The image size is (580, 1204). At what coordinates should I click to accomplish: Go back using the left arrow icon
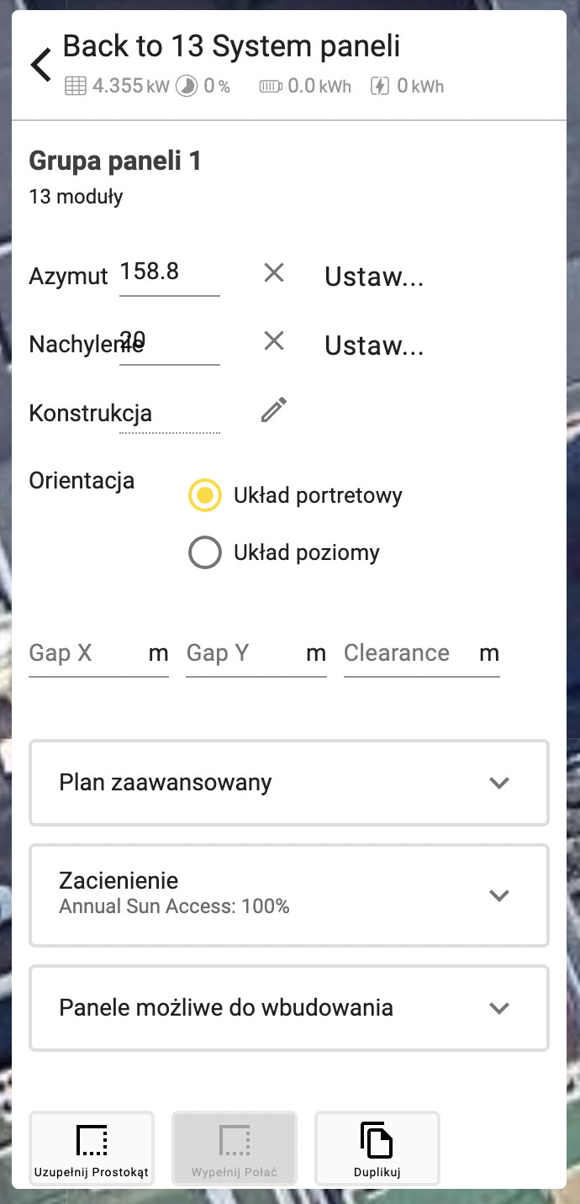click(x=40, y=65)
